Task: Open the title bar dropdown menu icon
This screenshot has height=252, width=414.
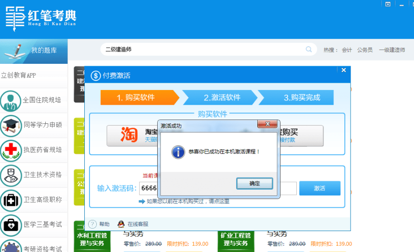Action: [x=388, y=4]
